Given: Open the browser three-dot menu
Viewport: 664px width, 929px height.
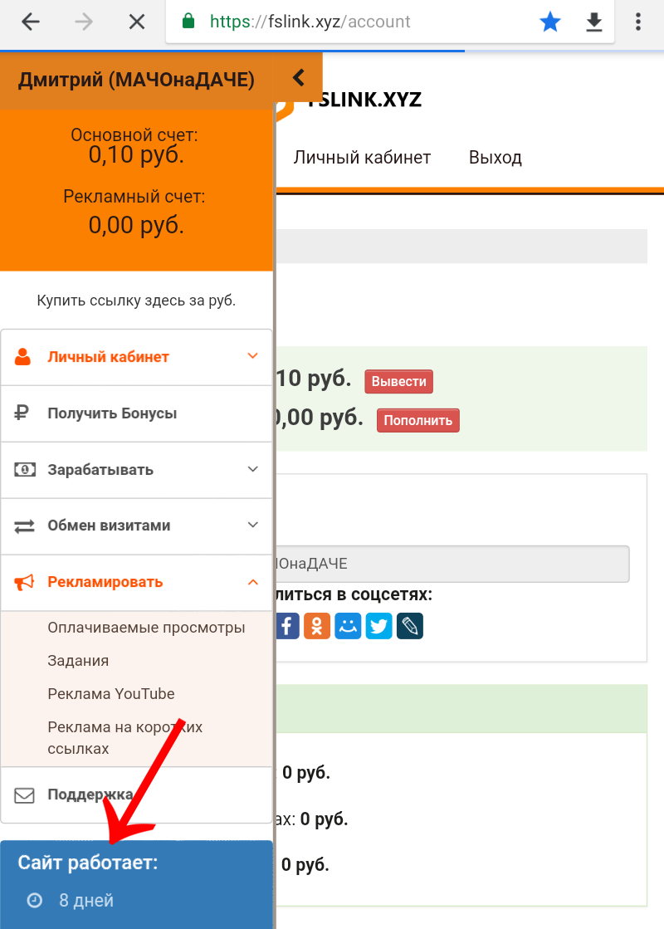Looking at the screenshot, I should pyautogui.click(x=638, y=22).
